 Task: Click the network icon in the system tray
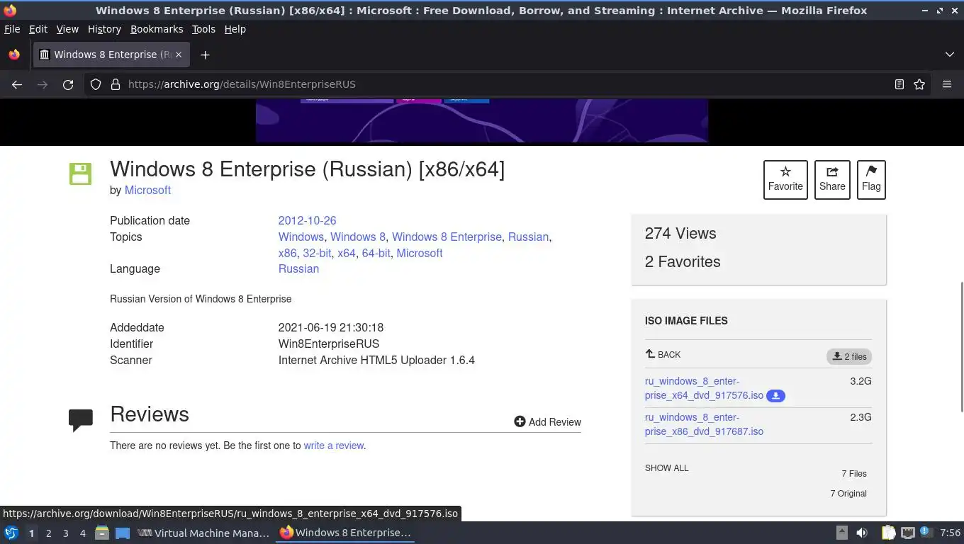click(x=908, y=533)
